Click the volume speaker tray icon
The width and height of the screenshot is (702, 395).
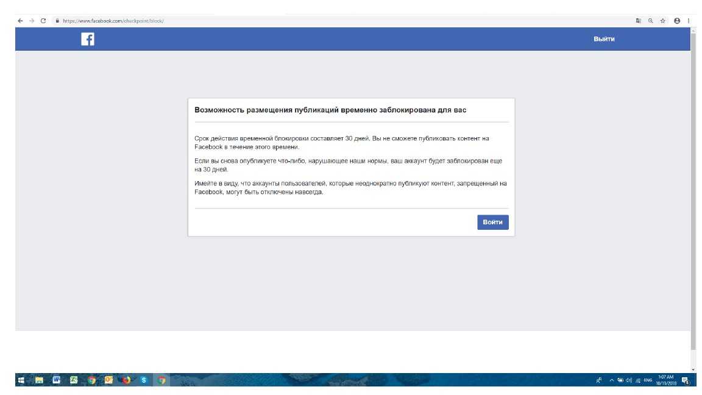point(629,380)
